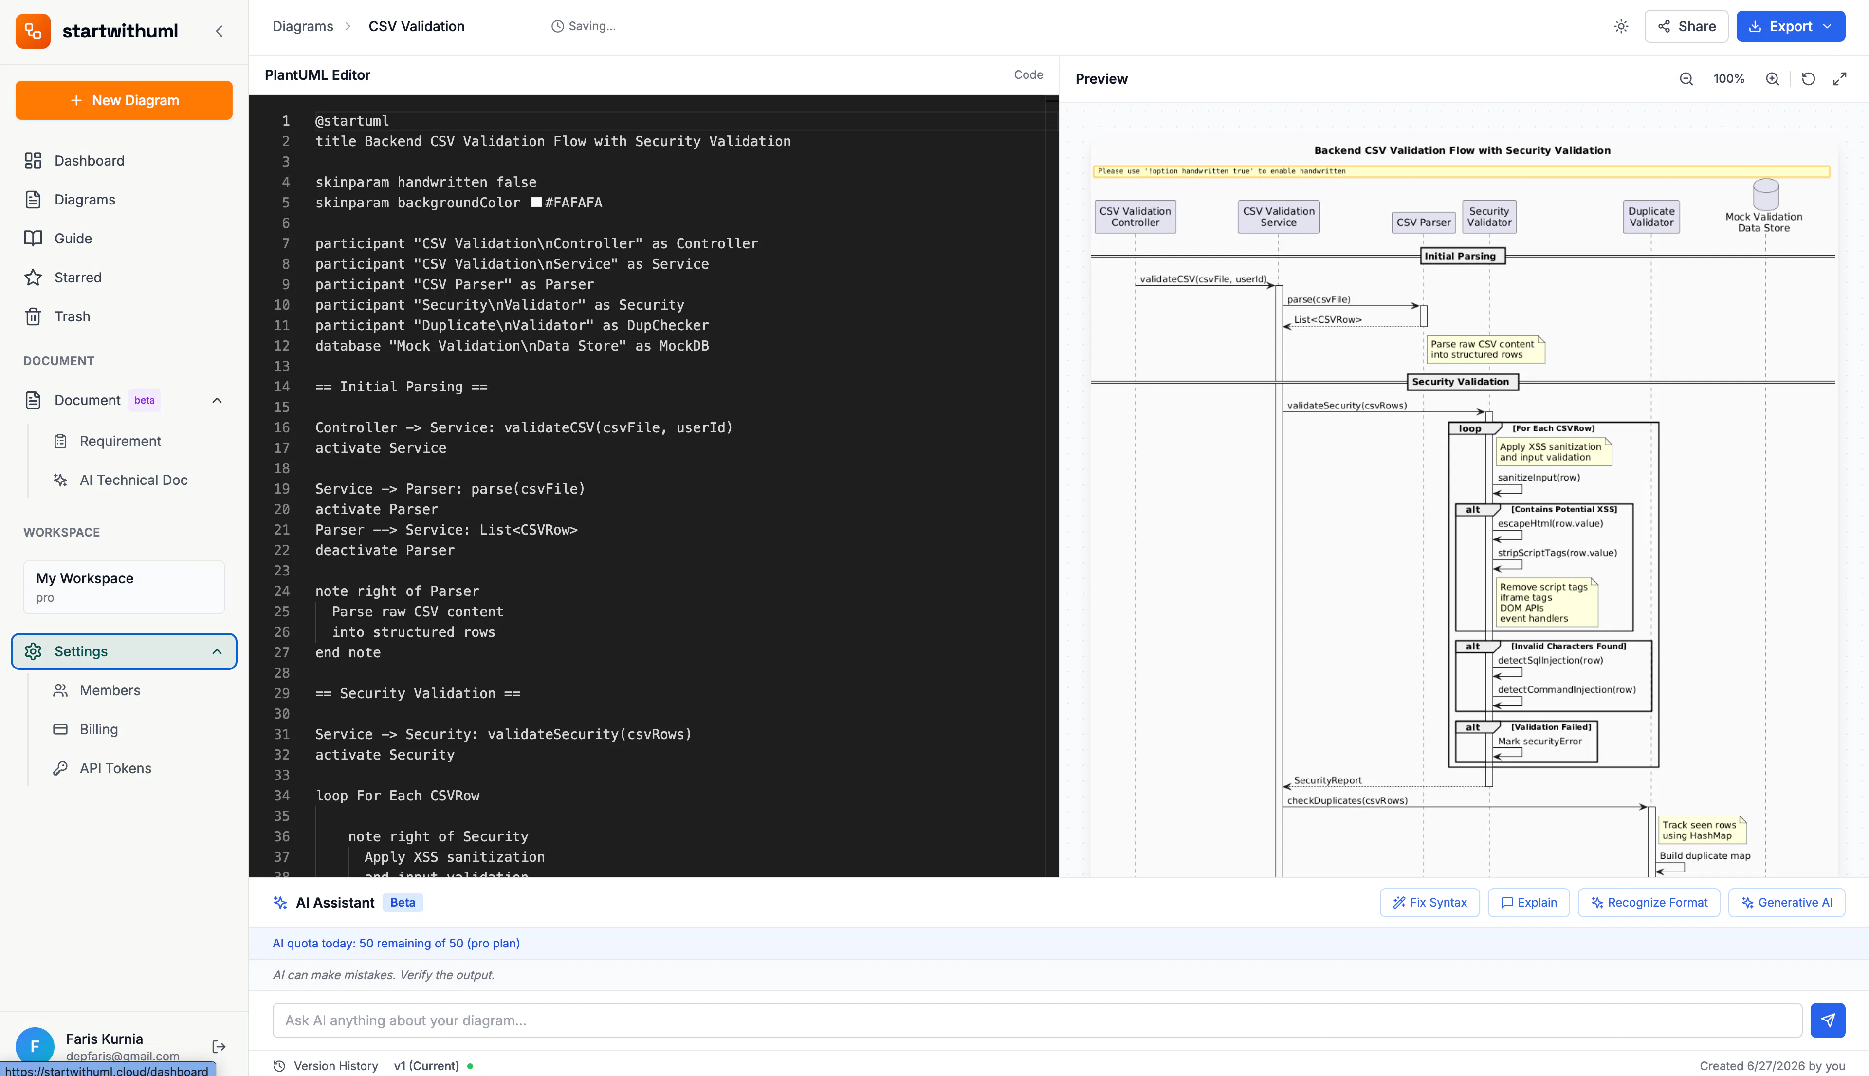Zoom out the preview
The width and height of the screenshot is (1869, 1076).
click(1686, 79)
